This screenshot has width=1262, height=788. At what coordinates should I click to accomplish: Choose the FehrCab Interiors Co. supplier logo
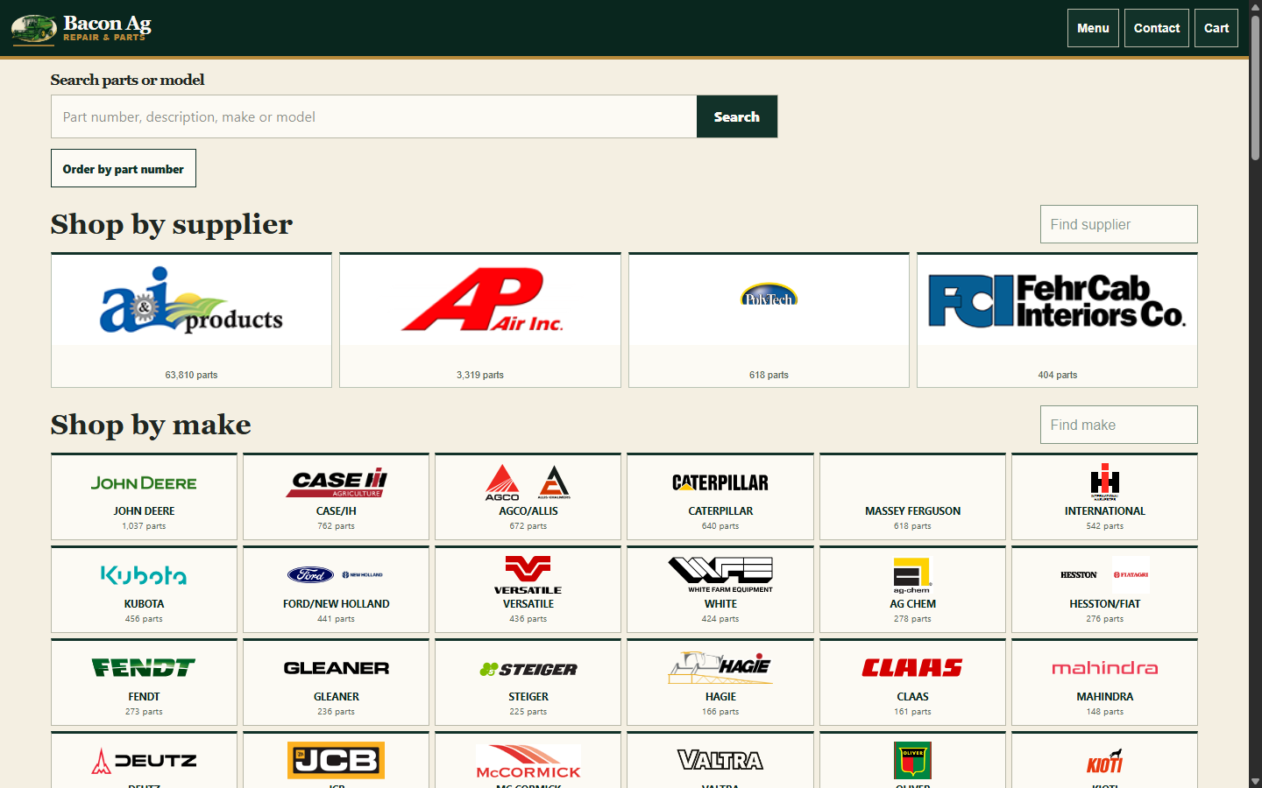pos(1057,300)
